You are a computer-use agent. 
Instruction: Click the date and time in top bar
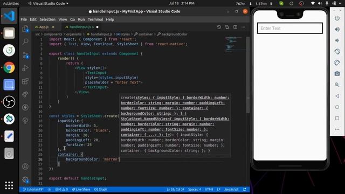click(x=182, y=3)
